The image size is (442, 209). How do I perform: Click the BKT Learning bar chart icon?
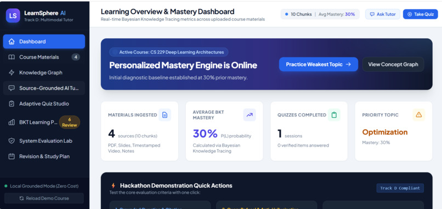point(12,123)
